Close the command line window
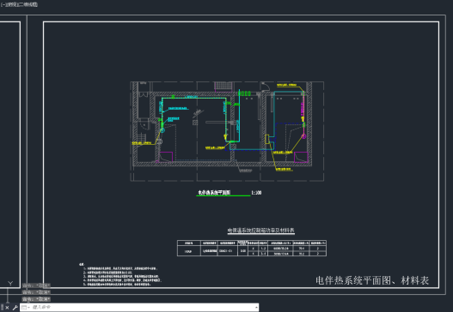453x312 pixels. pyautogui.click(x=7, y=308)
